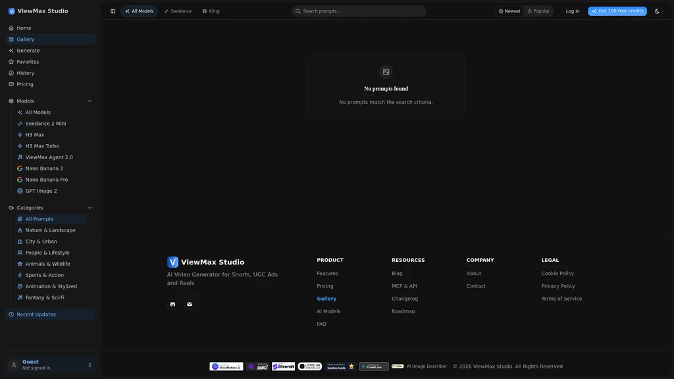
Task: Click the ViewMax Studio footer logo
Action: 205,262
